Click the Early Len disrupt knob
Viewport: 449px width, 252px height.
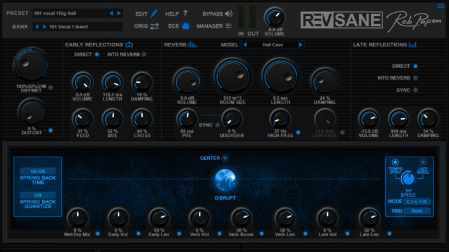(159, 218)
